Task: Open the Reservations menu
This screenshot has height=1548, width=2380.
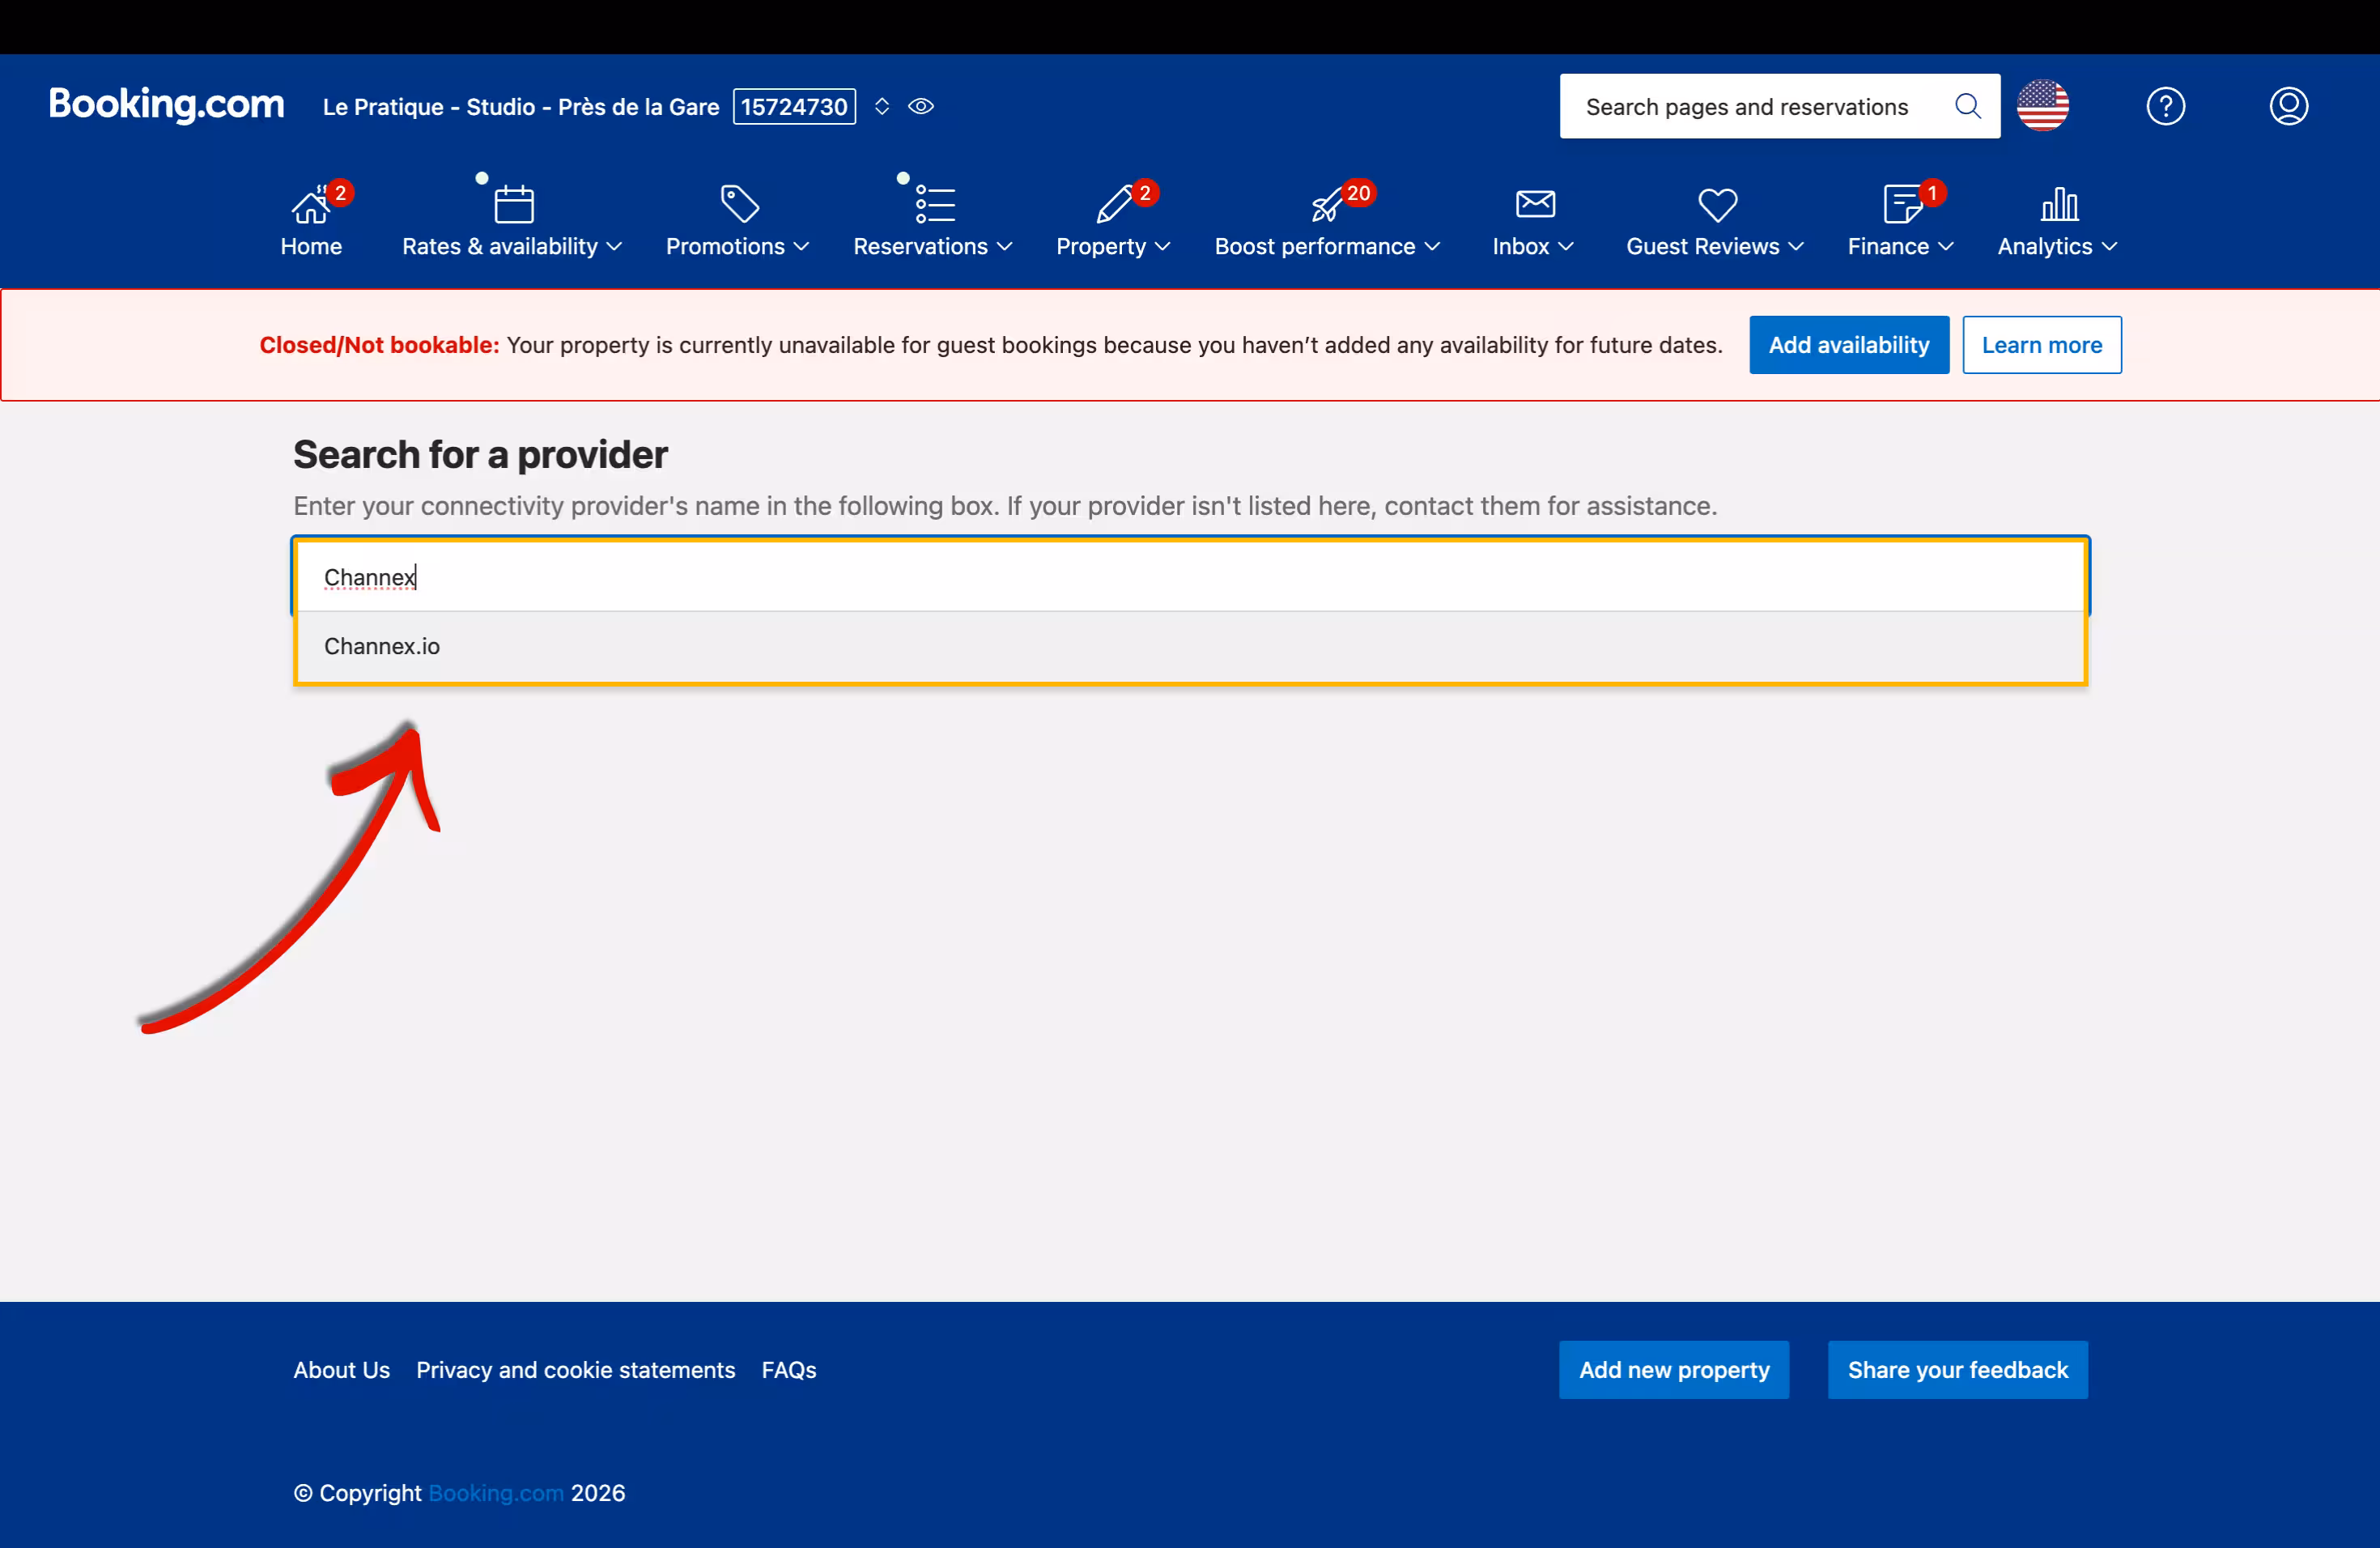Action: (932, 246)
